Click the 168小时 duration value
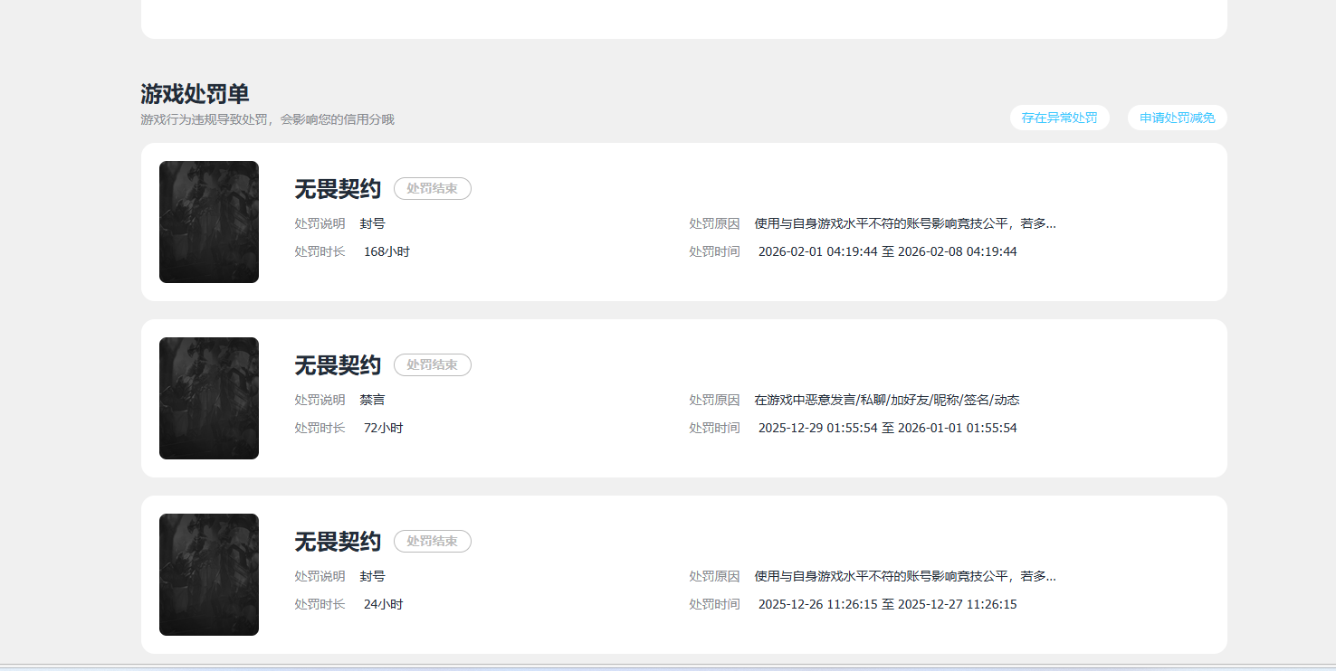The width and height of the screenshot is (1336, 671). tap(386, 251)
